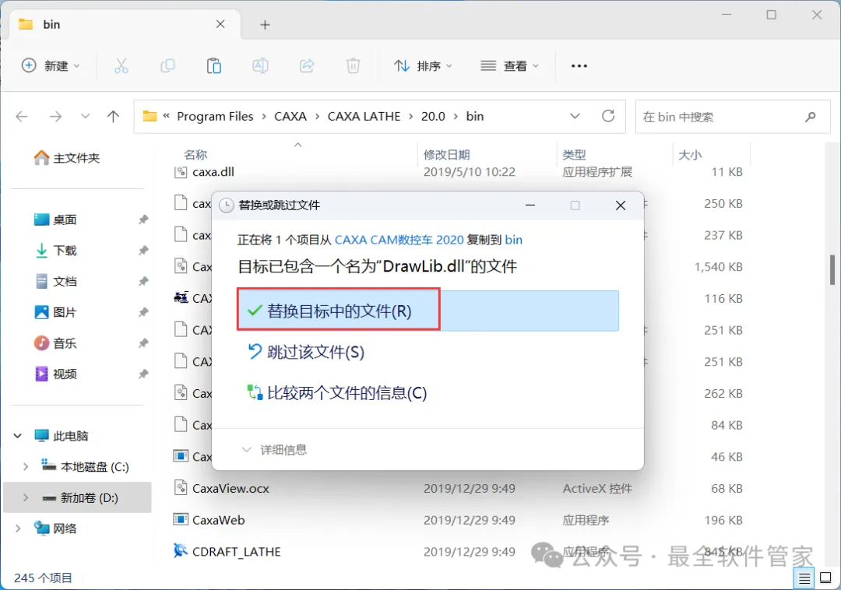Click 20.0 in the address path

pyautogui.click(x=433, y=117)
